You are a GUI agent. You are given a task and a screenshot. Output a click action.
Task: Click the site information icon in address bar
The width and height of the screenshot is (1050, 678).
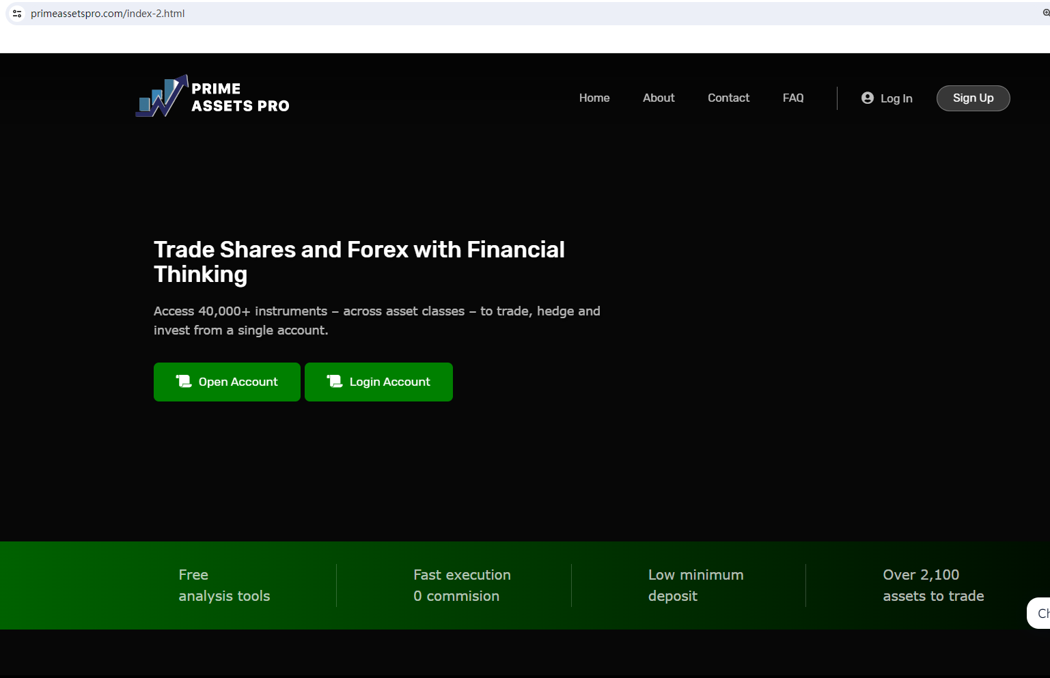click(17, 14)
